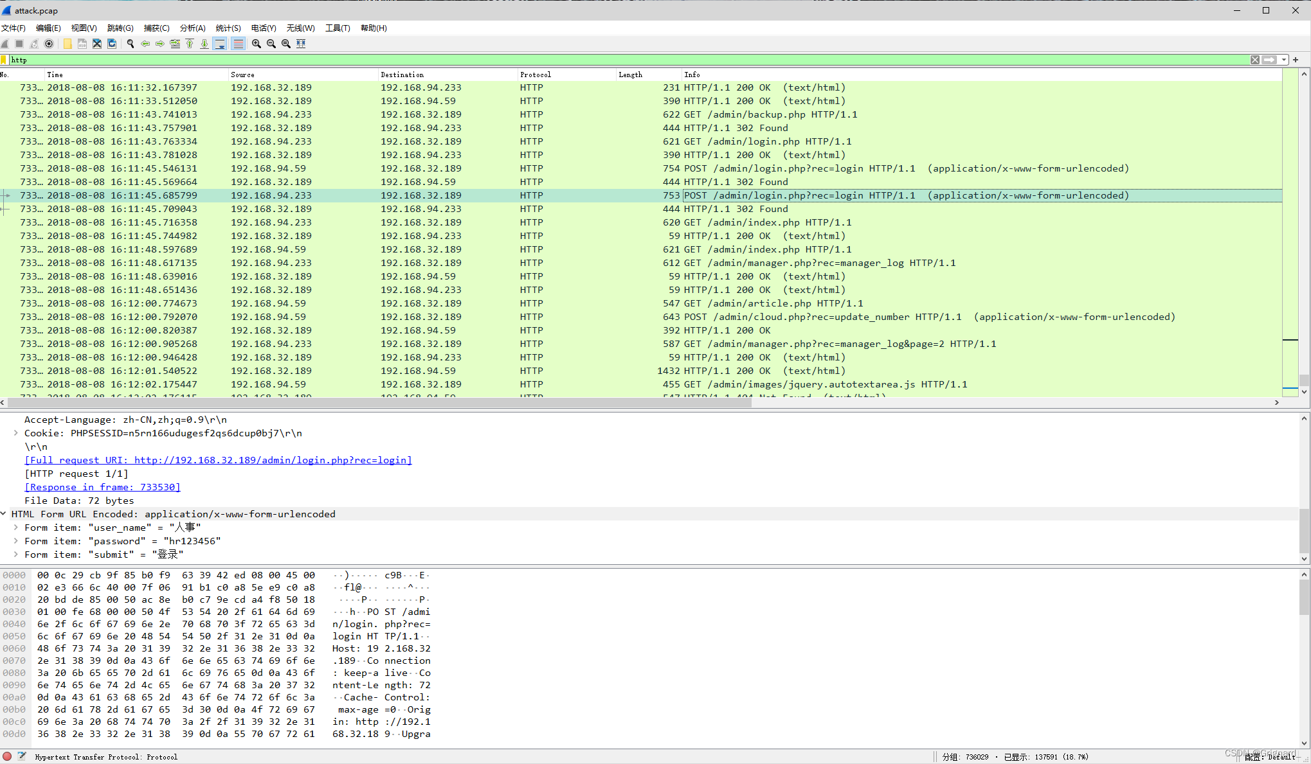Click the save capture file icon
This screenshot has width=1311, height=764.
click(x=82, y=44)
